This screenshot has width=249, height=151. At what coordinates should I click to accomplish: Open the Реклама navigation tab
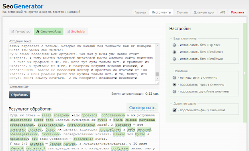pyautogui.click(x=237, y=12)
